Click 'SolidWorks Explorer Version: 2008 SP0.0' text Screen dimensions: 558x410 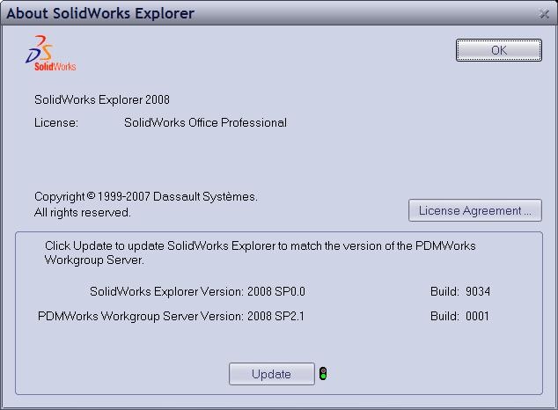tap(197, 291)
